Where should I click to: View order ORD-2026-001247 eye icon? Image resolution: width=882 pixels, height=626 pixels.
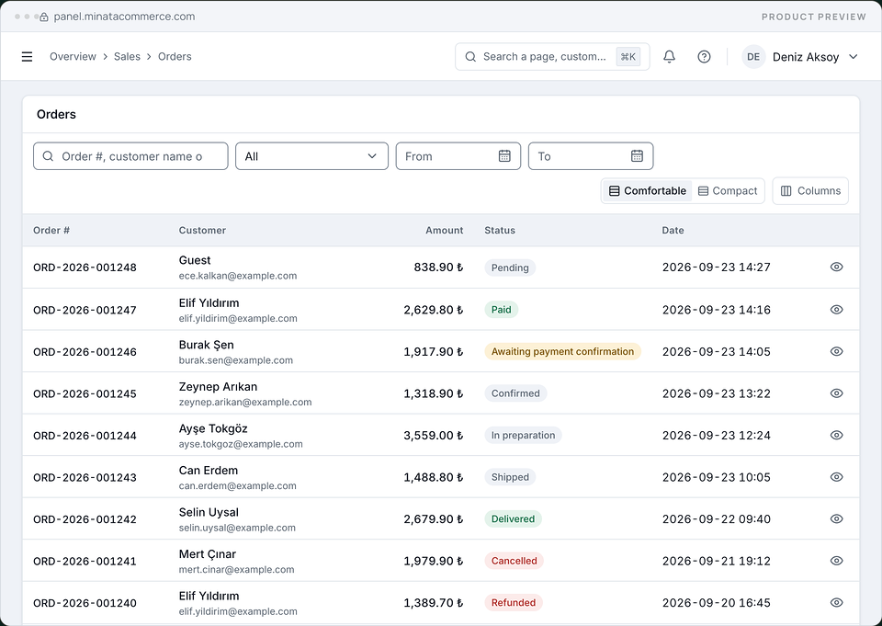(x=836, y=310)
